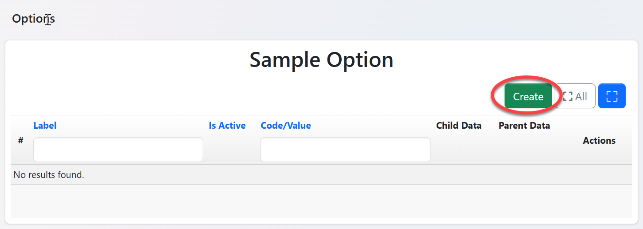Viewport: 643px width, 229px height.
Task: Click the empty table footer area
Action: coord(321,201)
